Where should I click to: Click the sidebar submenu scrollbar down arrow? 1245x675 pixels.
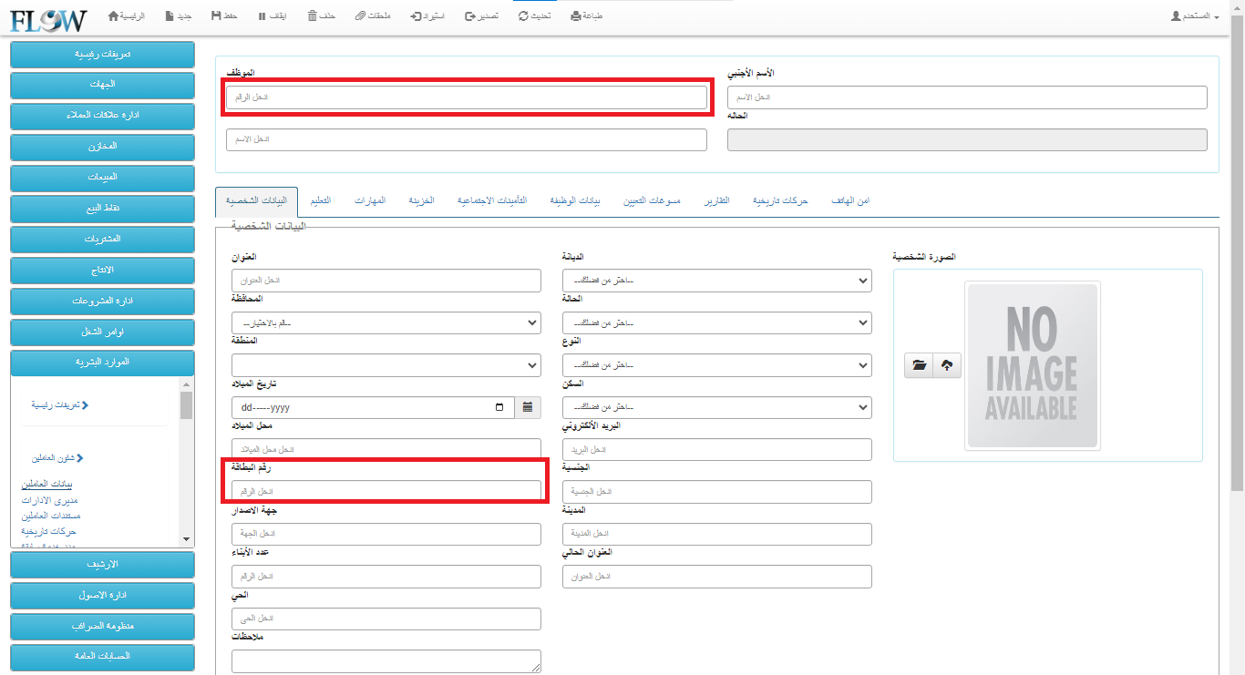[186, 539]
